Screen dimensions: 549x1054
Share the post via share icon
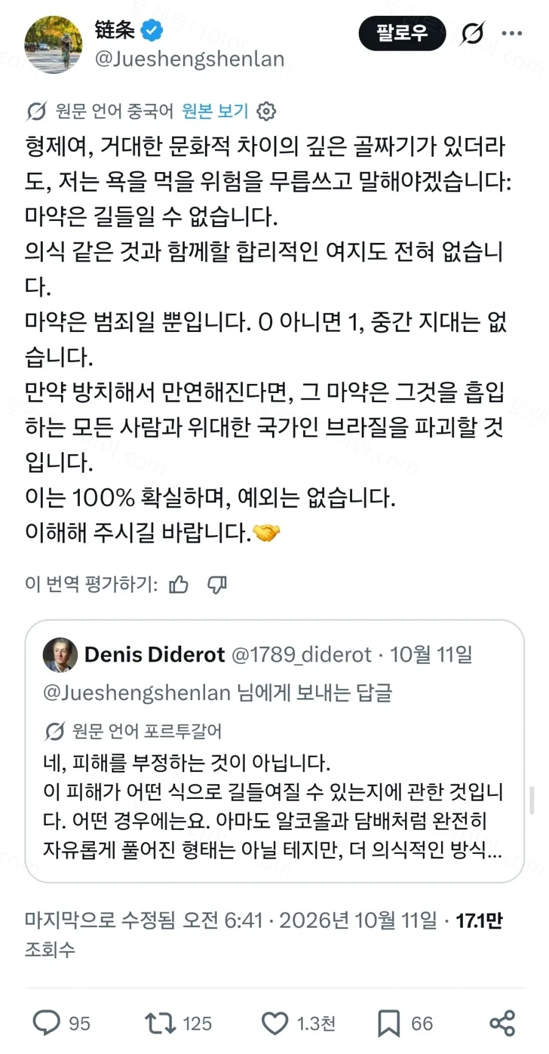pos(502,1023)
